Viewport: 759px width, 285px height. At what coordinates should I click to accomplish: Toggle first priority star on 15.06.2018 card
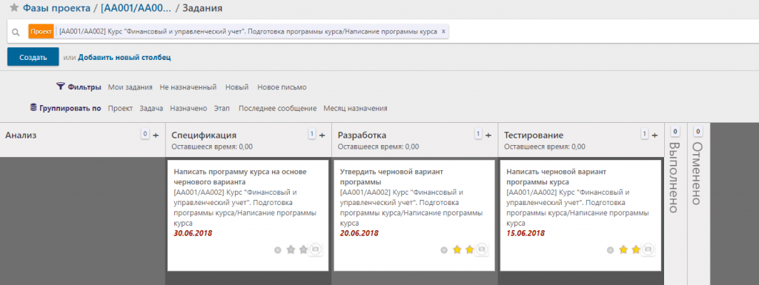click(623, 249)
